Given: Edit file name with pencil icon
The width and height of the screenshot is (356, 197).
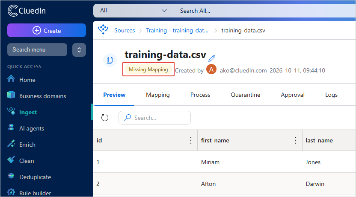Looking at the screenshot, I should (212, 58).
